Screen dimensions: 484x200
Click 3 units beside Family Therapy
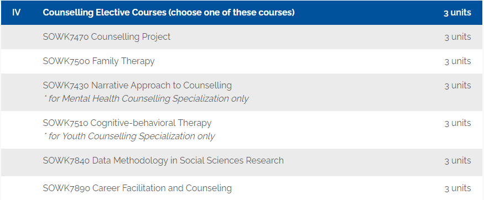click(x=458, y=61)
